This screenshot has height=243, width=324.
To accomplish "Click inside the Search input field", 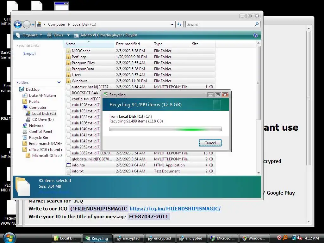I will point(220,24).
